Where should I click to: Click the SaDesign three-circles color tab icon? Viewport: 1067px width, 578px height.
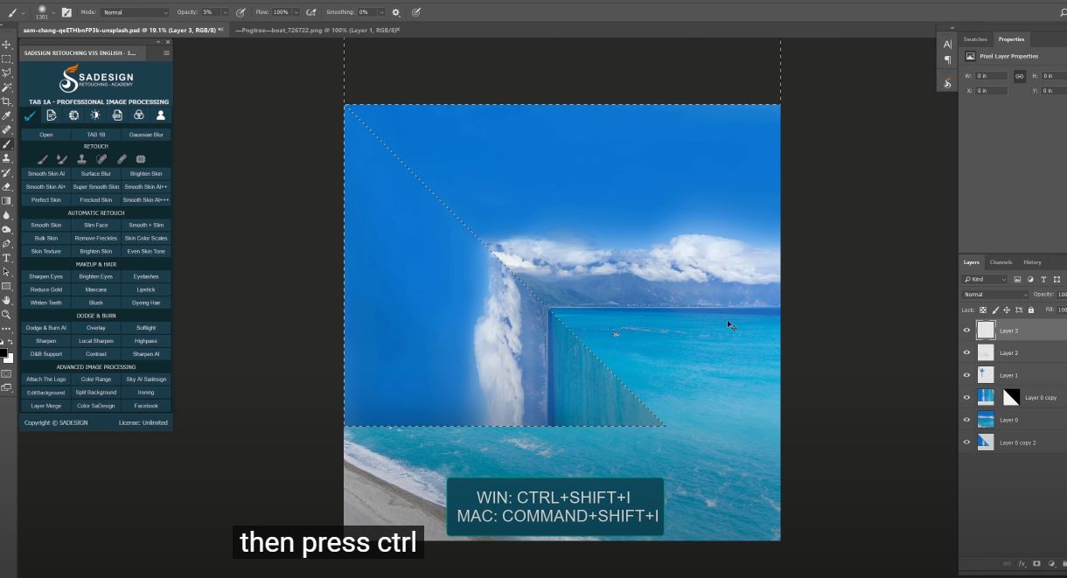tap(139, 115)
